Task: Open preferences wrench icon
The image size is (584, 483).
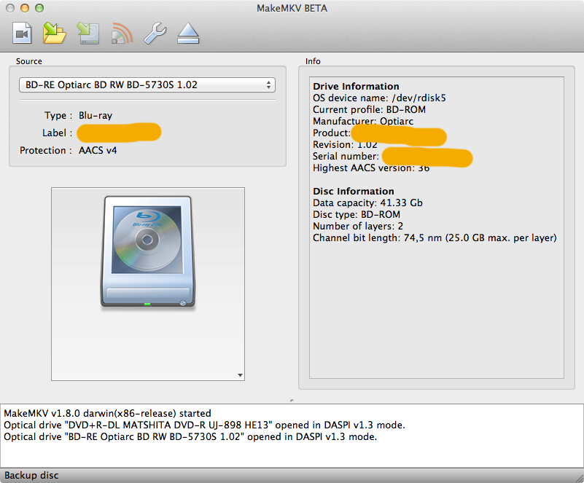Action: [155, 33]
